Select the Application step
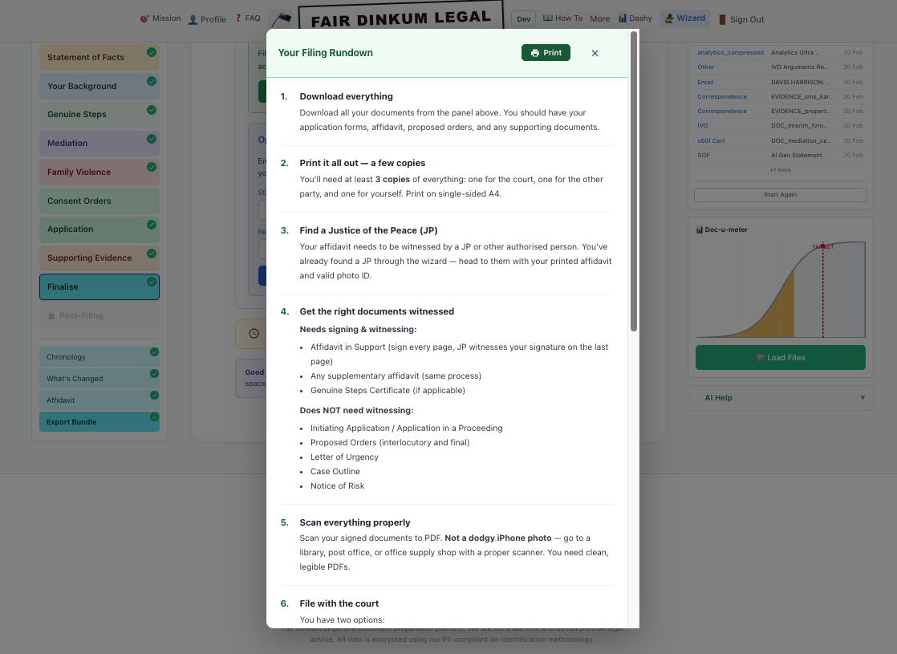Viewport: 897px width, 654px height. pos(99,229)
